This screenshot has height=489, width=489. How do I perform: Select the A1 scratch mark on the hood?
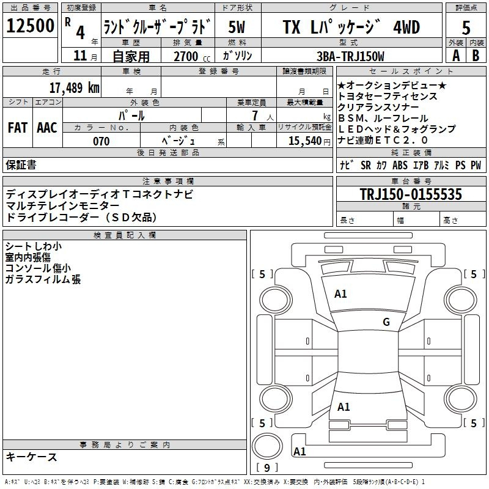[340, 294]
